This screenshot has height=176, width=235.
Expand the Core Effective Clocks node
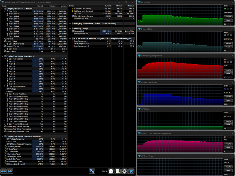coord(5,43)
